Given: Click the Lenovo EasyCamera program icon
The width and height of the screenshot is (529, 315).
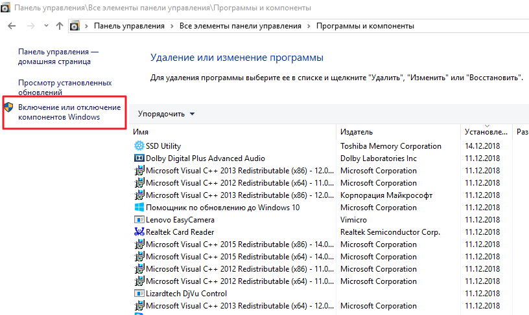Looking at the screenshot, I should tap(139, 220).
